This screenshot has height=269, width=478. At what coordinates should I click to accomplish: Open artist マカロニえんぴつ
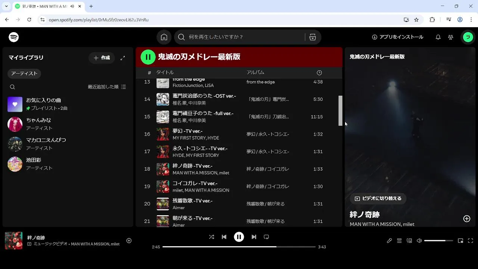[68, 144]
